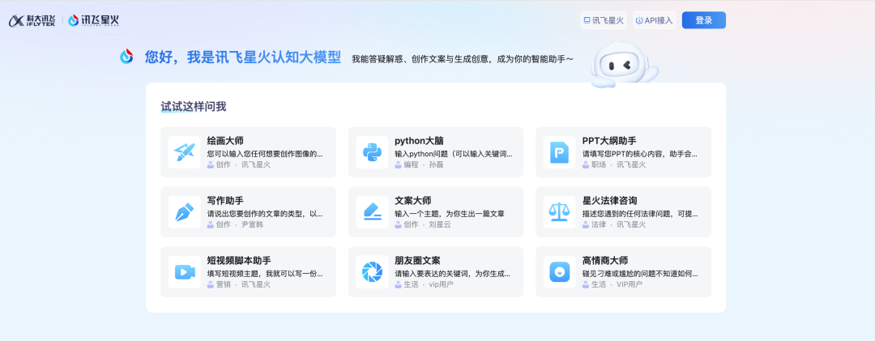Click description '请说出您要创作的文章的类型，以...'
Image resolution: width=875 pixels, height=341 pixels.
click(x=264, y=213)
